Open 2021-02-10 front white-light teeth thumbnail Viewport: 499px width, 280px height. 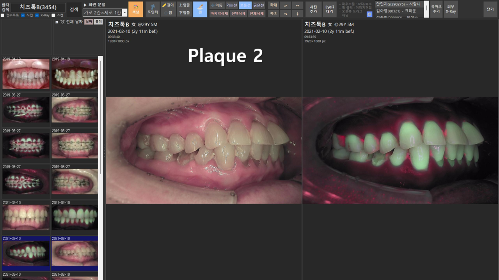pos(26,217)
